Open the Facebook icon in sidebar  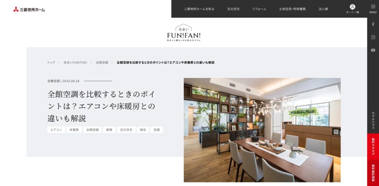(x=373, y=24)
